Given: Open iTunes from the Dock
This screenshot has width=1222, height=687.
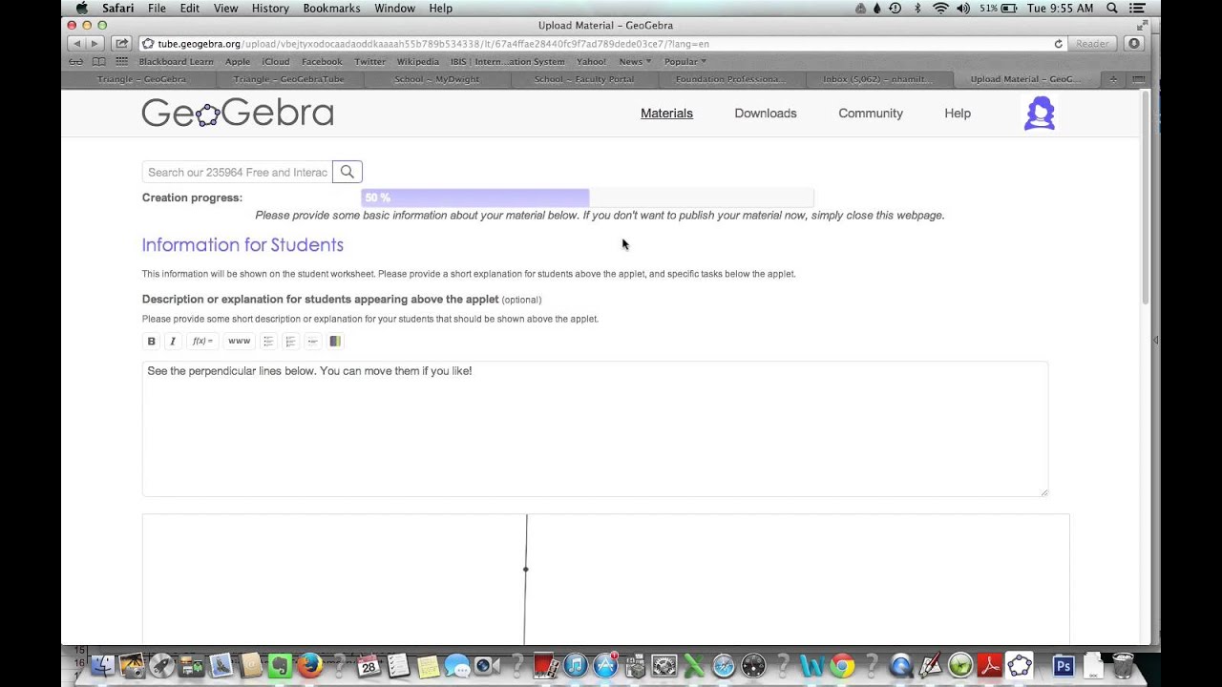Looking at the screenshot, I should coord(576,666).
